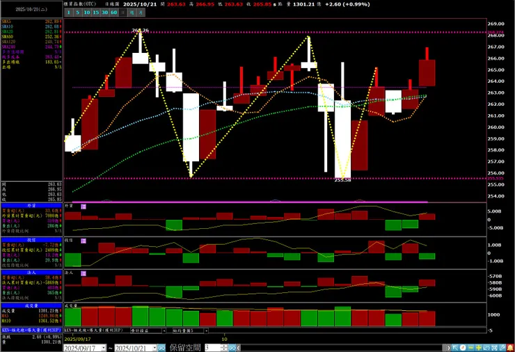Zoom in with the yellow plus icon

pyautogui.click(x=479, y=347)
